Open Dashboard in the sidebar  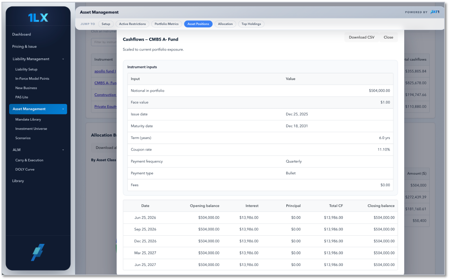pyautogui.click(x=22, y=34)
